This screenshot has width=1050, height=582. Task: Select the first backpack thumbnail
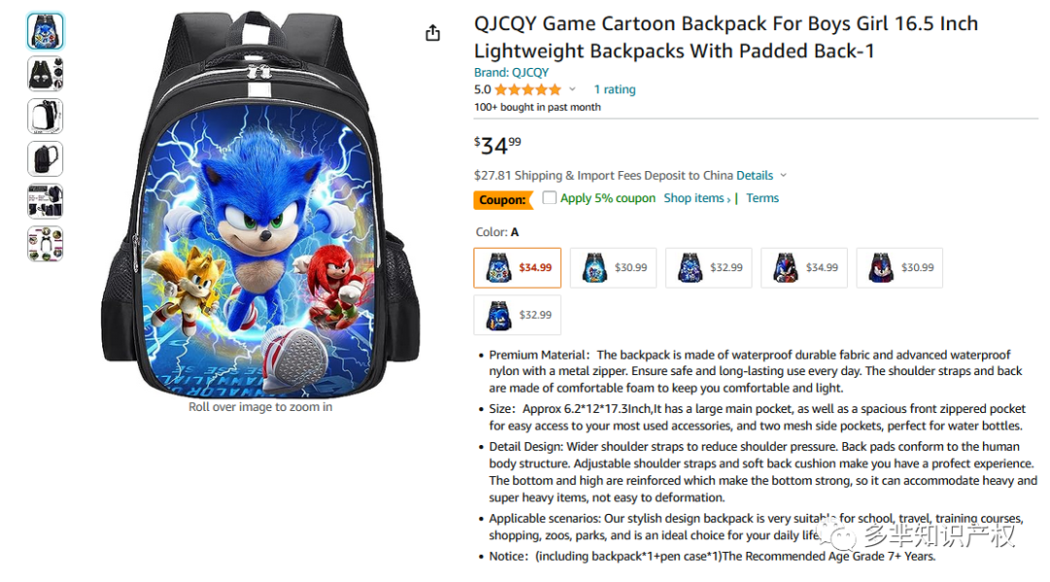[45, 31]
